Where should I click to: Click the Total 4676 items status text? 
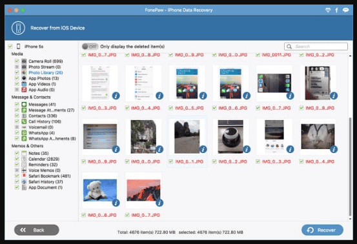click(147, 232)
